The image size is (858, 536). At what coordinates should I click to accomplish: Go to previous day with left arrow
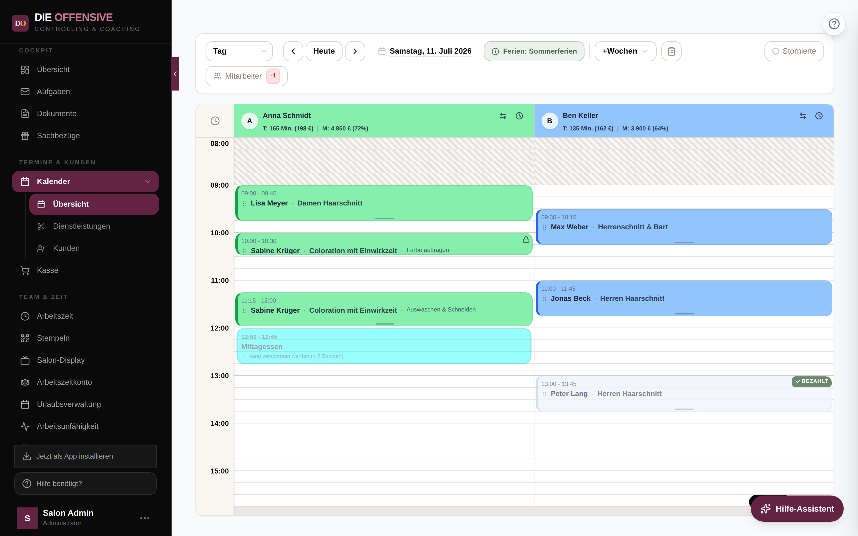pyautogui.click(x=293, y=51)
